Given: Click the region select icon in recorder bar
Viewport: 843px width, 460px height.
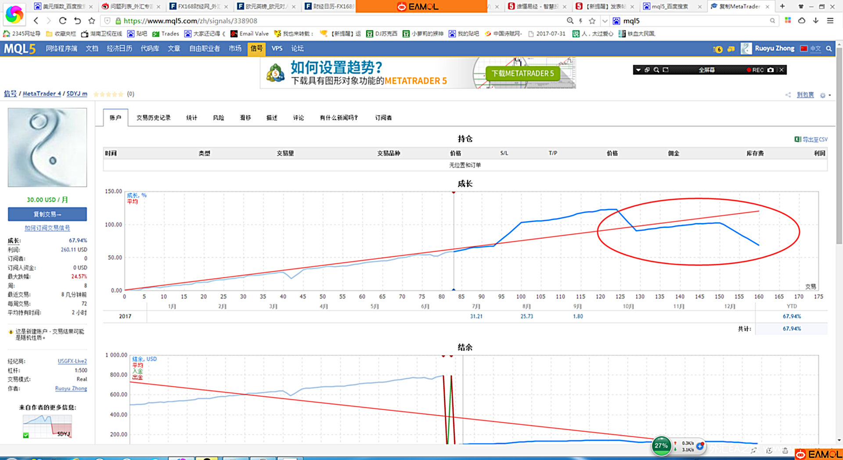Looking at the screenshot, I should [x=666, y=70].
